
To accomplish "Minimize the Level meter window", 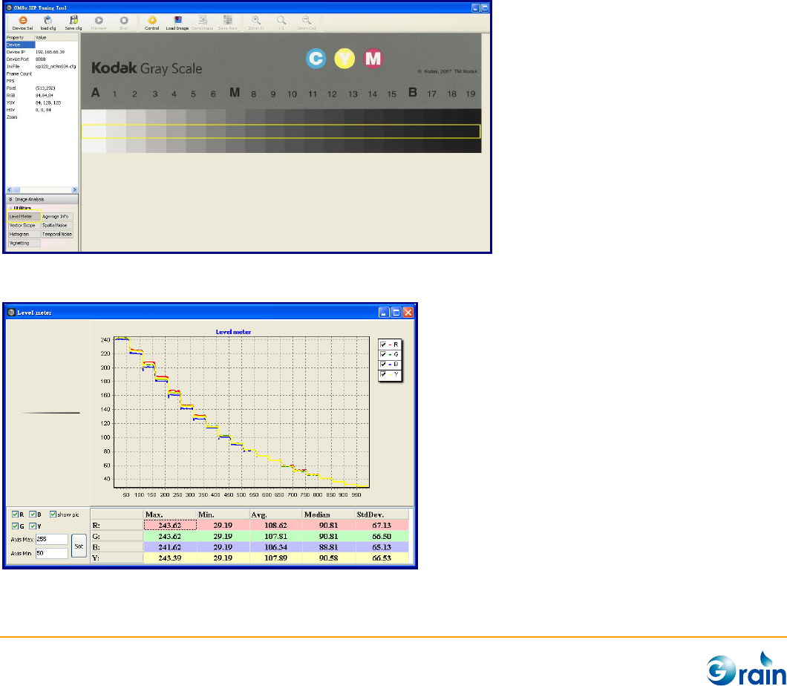I will pos(384,313).
